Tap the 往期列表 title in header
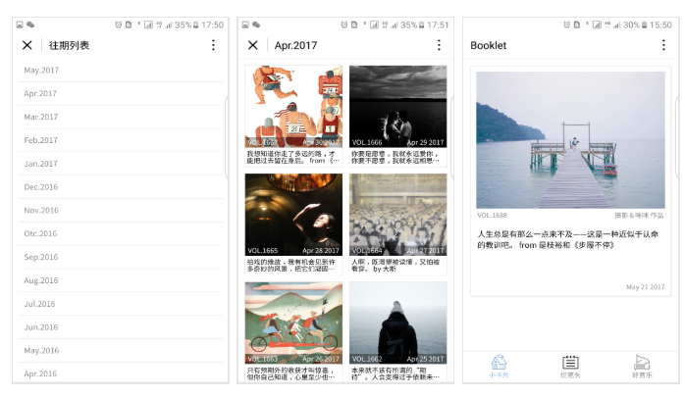The image size is (685, 398). click(69, 45)
